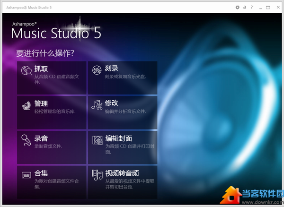This screenshot has width=284, height=207.
Task: Select the 刻录 tile heading
Action: 112,69
